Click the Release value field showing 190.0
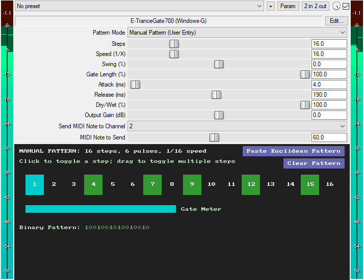Viewport: 364px width, 280px height. click(x=329, y=95)
